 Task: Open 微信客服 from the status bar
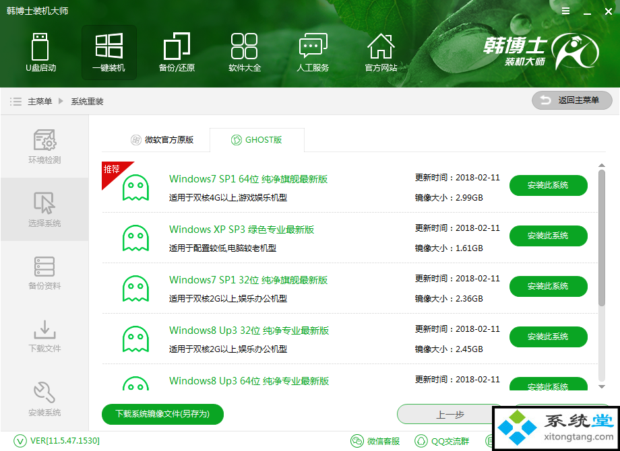click(x=375, y=441)
